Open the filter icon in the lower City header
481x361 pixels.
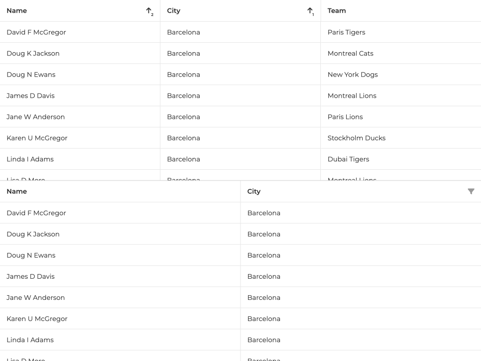pyautogui.click(x=471, y=191)
